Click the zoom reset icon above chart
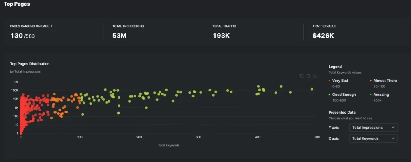This screenshot has width=411, height=162. [x=308, y=76]
